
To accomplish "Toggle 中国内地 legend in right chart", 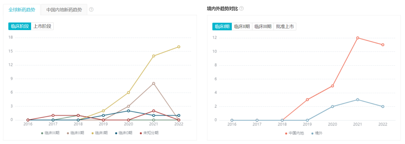I will point(295,133).
